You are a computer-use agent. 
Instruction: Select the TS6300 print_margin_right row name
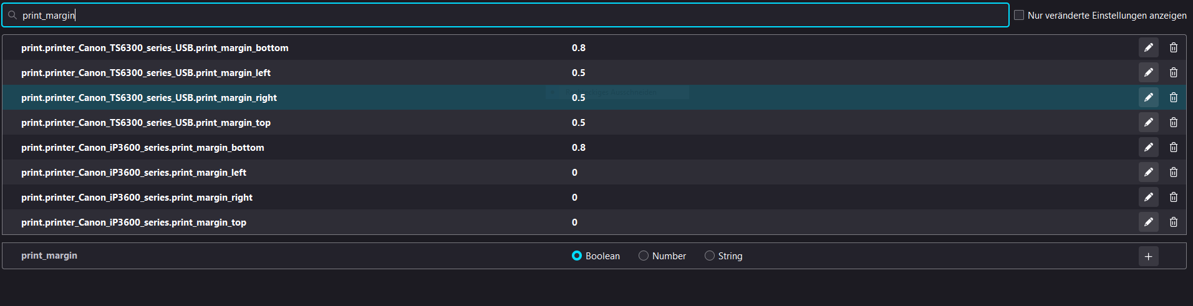point(149,98)
